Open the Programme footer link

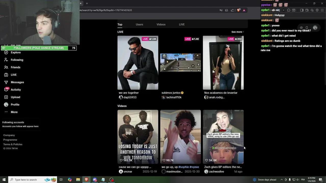(x=10, y=140)
